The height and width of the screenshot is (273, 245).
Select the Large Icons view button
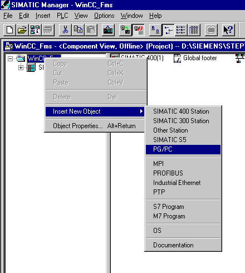[x=155, y=30]
